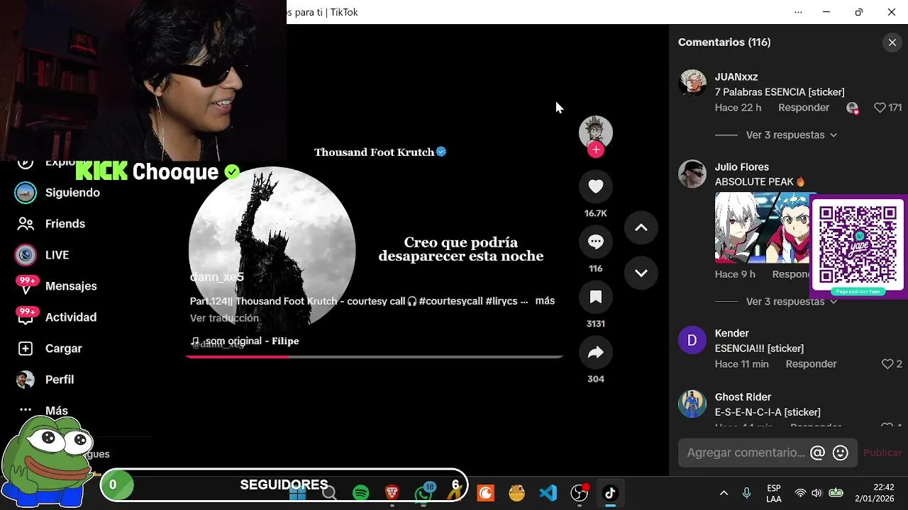Viewport: 908px width, 510px height.
Task: Click the Julio Flores username
Action: (x=741, y=167)
